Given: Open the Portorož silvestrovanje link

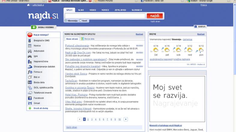Looking at the screenshot, I should [x=77, y=45].
